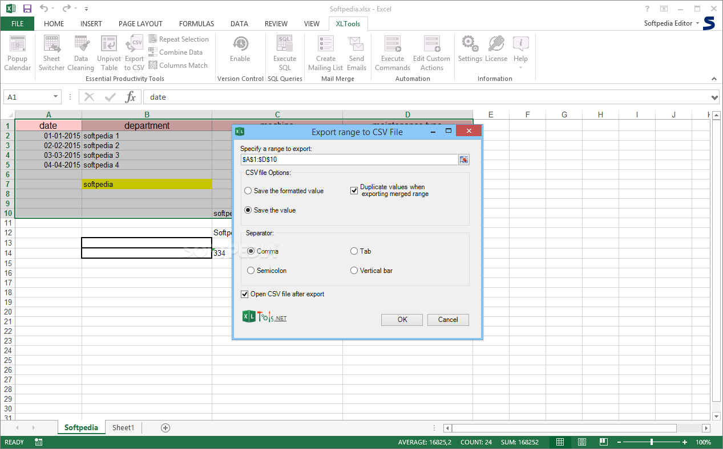This screenshot has height=449, width=723.
Task: Choose Tab as separator
Action: point(361,251)
